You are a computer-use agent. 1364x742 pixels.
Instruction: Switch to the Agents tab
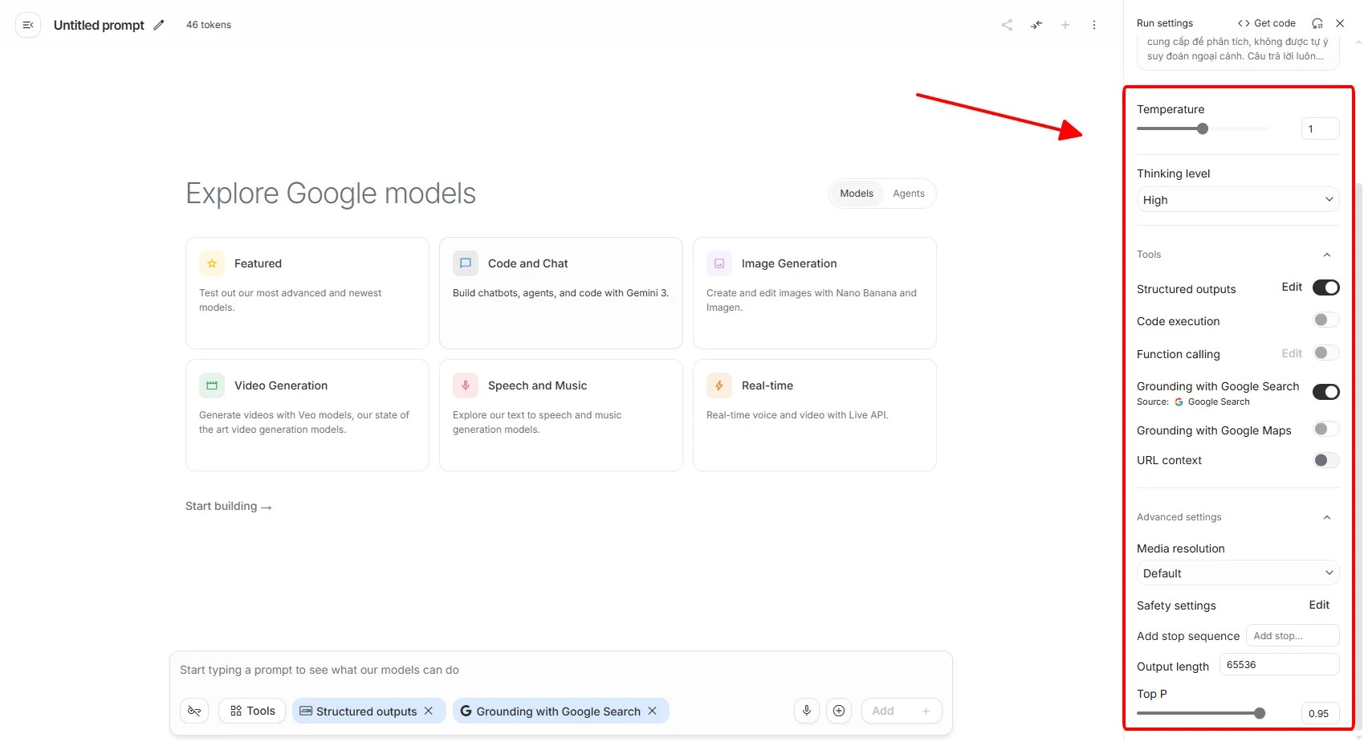click(x=909, y=194)
